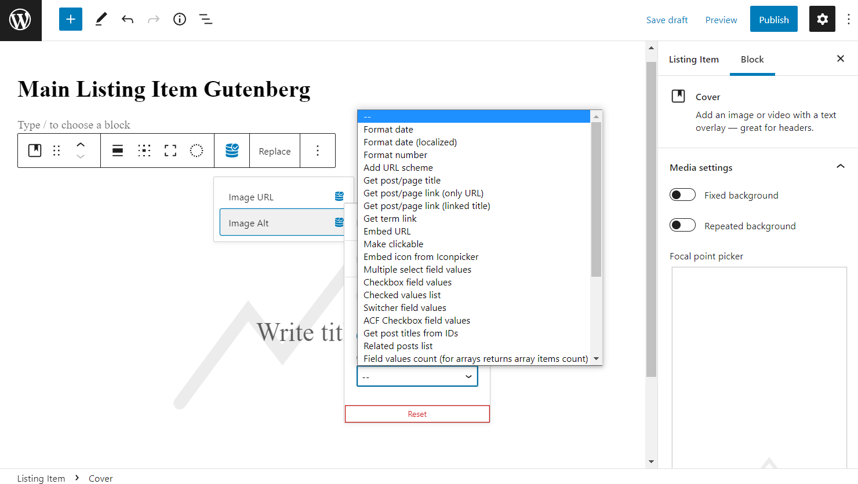Undo the last change
This screenshot has width=858, height=484.
(x=128, y=20)
